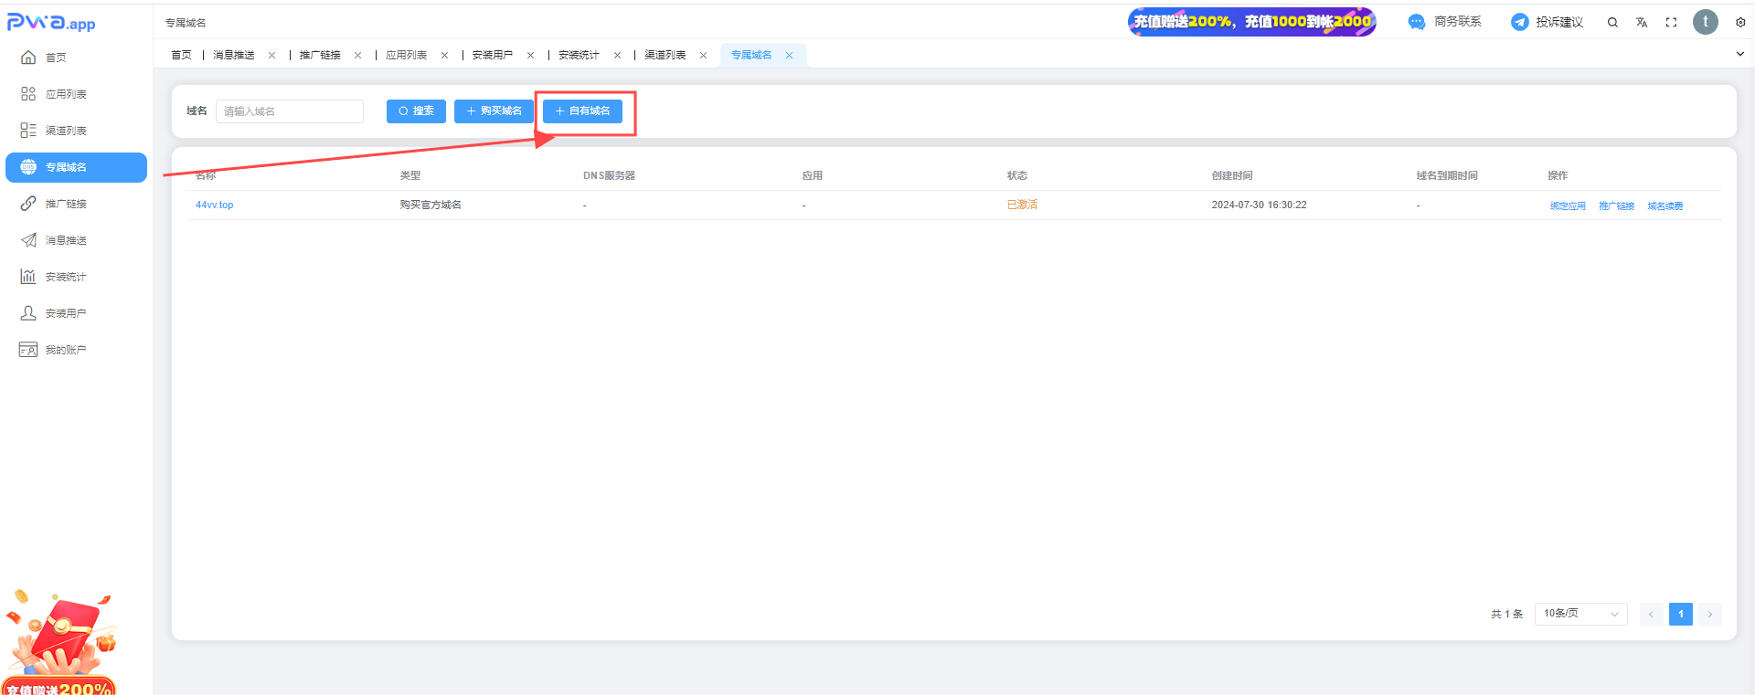The image size is (1755, 695).
Task: Click the search magnifier icon in header
Action: point(1612,22)
